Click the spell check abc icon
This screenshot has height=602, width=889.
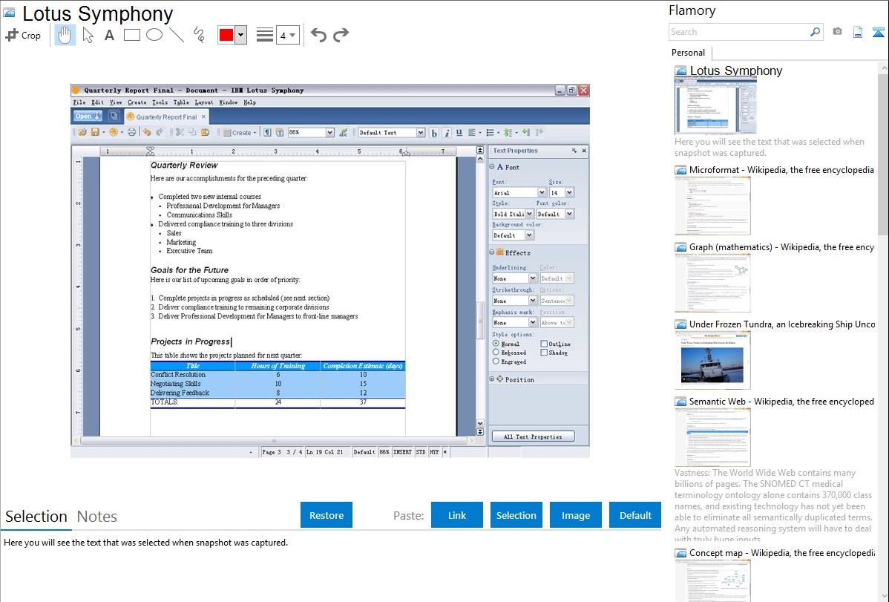343,132
